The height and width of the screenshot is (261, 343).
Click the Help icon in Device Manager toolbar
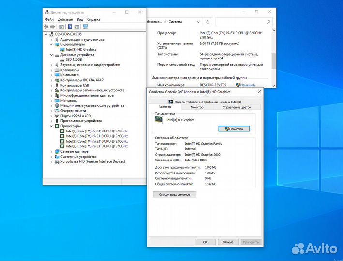[70, 27]
